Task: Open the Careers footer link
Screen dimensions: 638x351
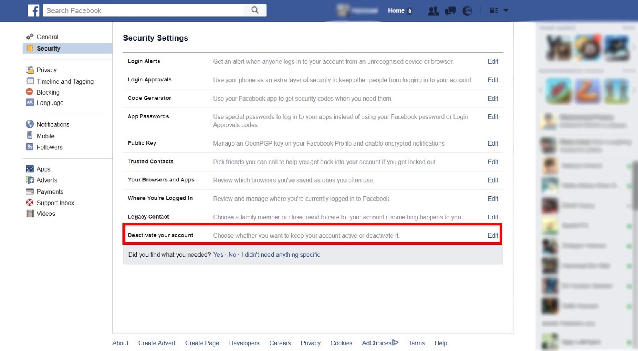Action: tap(280, 343)
